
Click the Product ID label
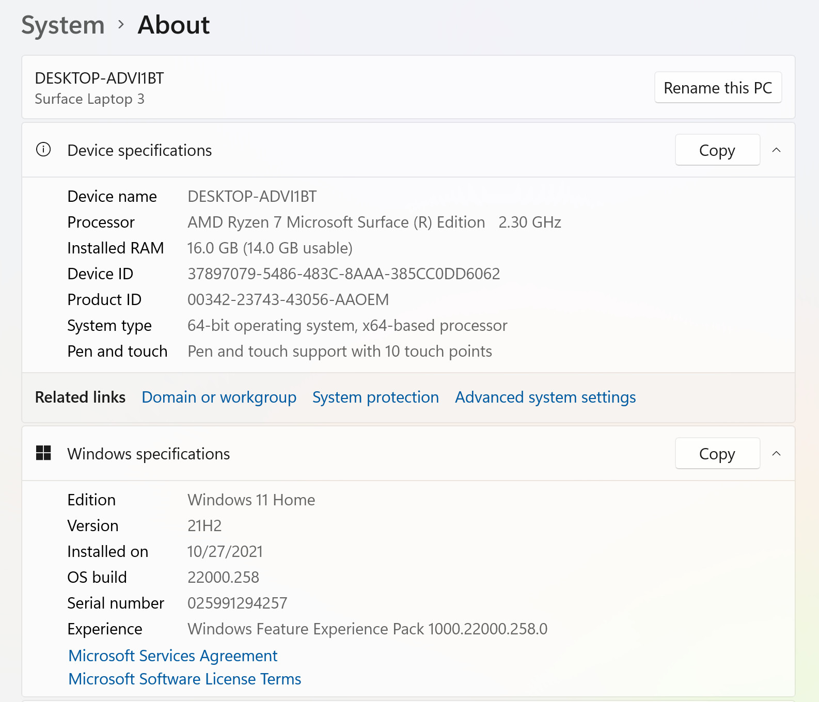(104, 300)
